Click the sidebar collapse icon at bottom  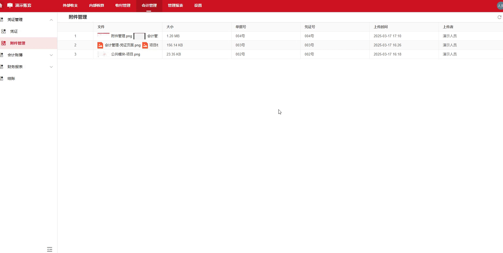50,249
